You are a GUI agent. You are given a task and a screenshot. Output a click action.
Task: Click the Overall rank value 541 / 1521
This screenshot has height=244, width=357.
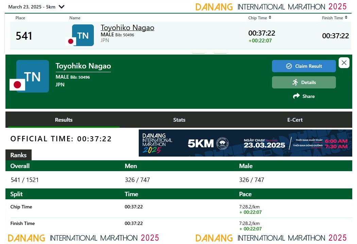24,180
